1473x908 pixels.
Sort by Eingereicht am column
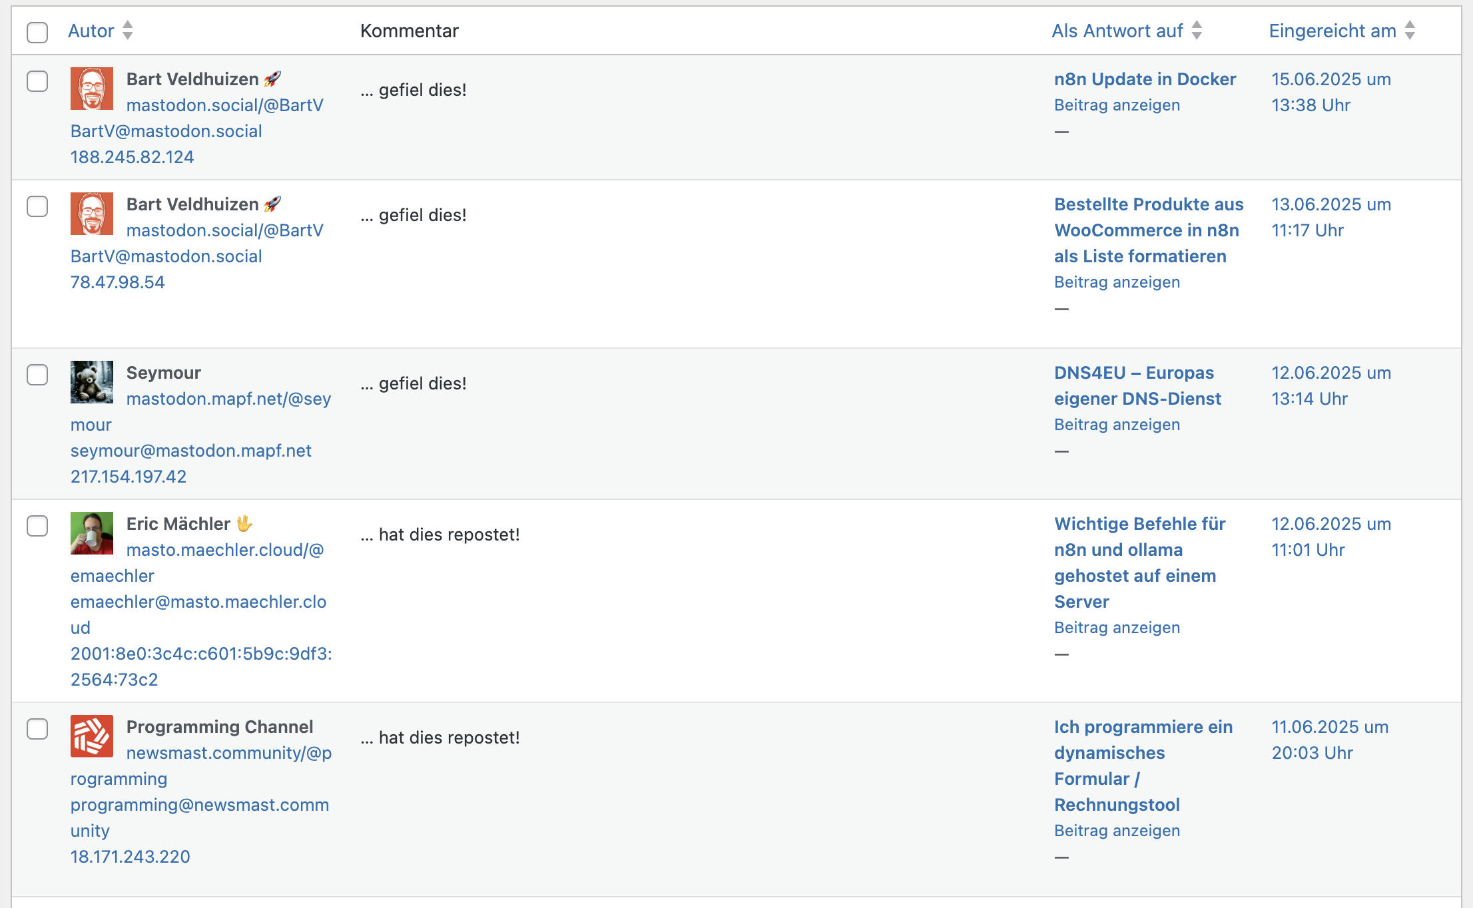pyautogui.click(x=1332, y=31)
